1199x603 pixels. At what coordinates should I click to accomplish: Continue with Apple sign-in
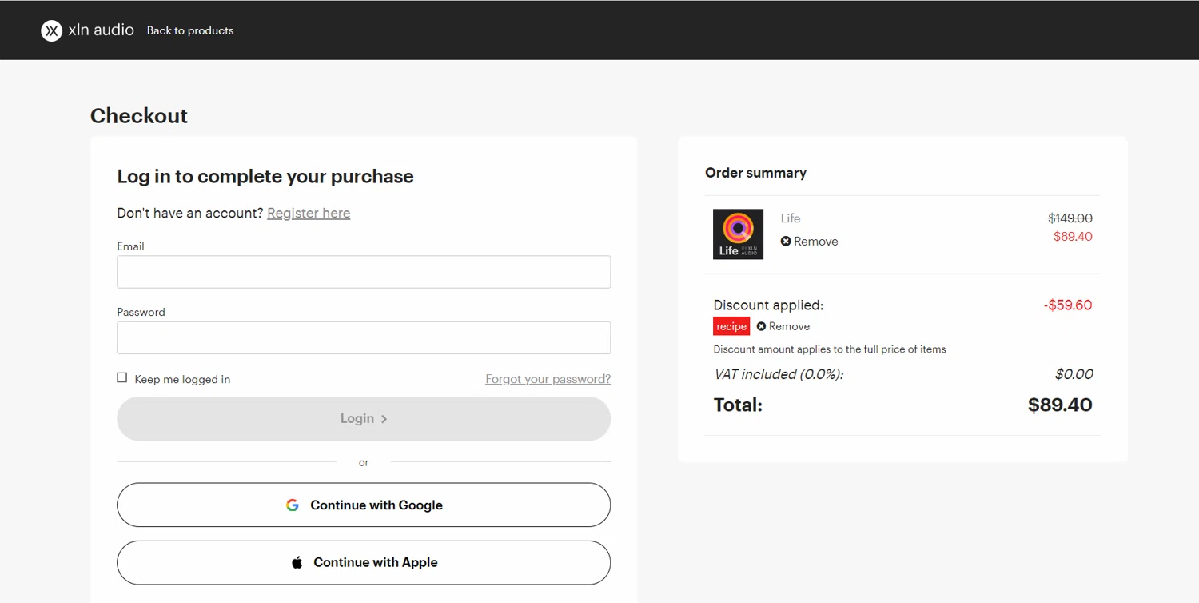pyautogui.click(x=364, y=562)
